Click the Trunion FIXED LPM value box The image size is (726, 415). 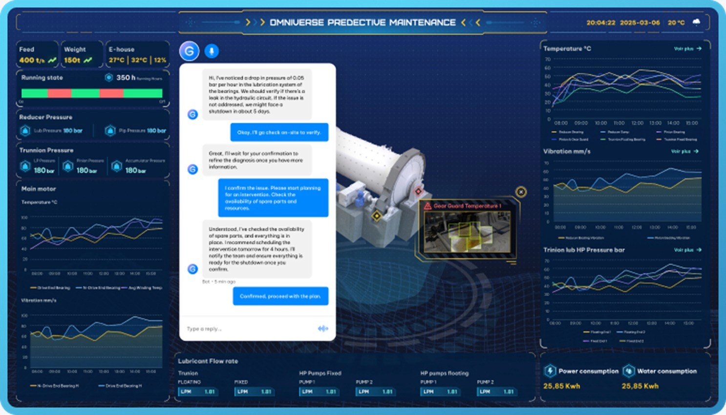click(255, 392)
